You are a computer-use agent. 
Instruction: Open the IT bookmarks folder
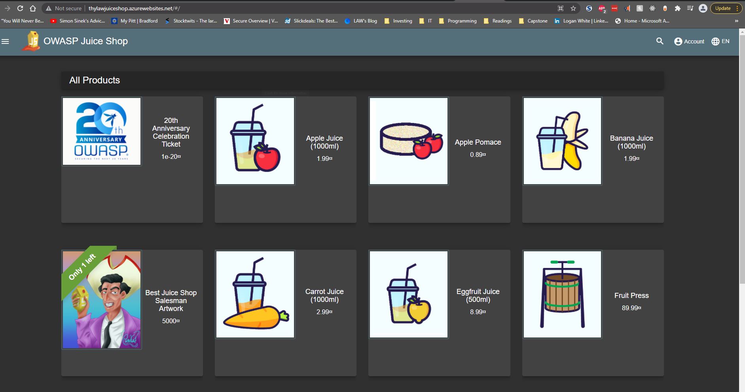click(426, 21)
